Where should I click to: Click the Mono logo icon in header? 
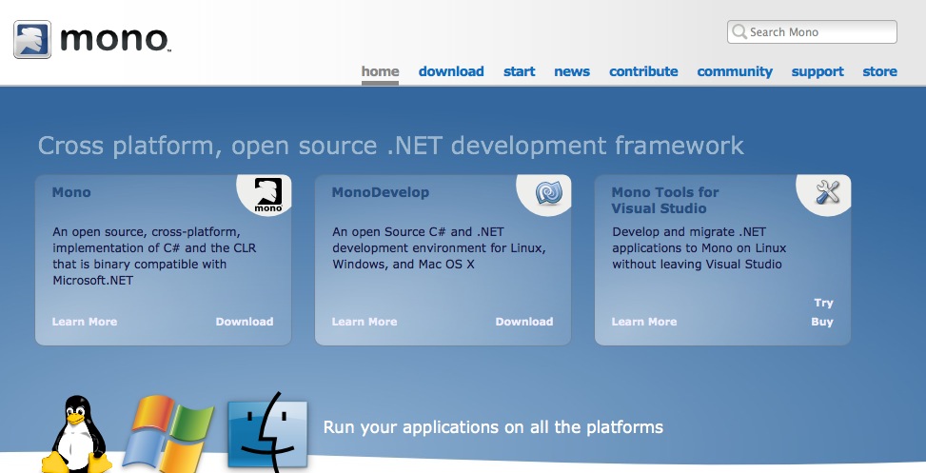click(32, 40)
